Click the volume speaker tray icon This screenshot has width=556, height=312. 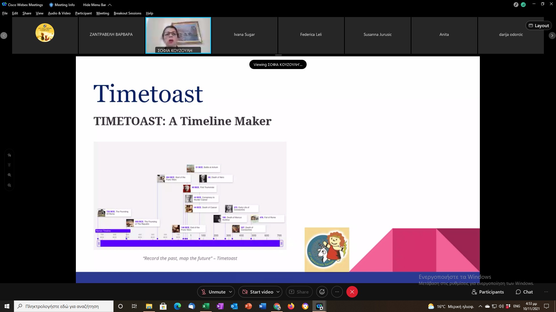[x=501, y=306]
